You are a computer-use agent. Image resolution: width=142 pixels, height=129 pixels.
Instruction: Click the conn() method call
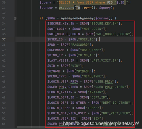(x=89, y=8)
